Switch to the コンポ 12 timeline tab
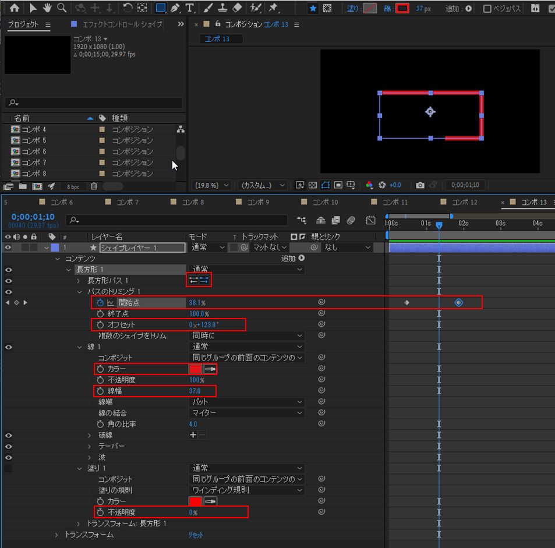The image size is (555, 548). point(464,202)
